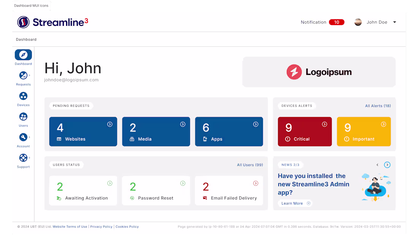Expand the Learn More chevron in the news card
Image resolution: width=418 pixels, height=246 pixels.
[x=309, y=203]
